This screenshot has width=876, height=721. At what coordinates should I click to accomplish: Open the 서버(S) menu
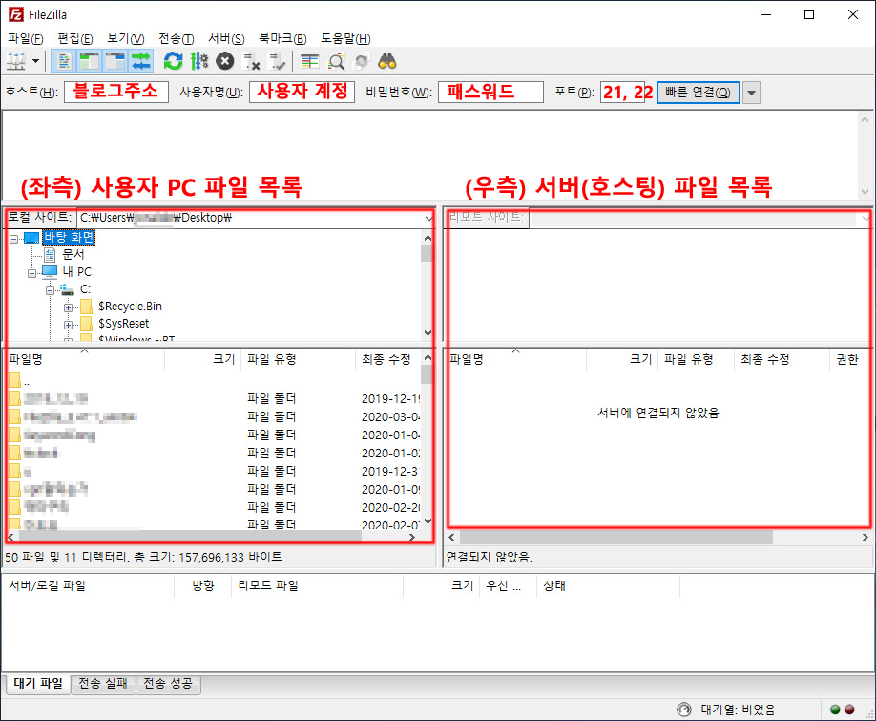point(226,38)
